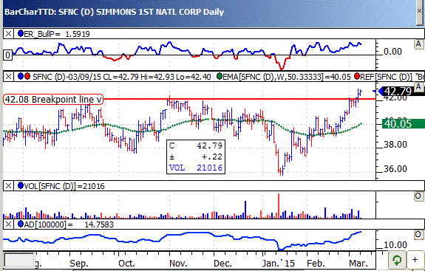Image resolution: width=425 pixels, height=271 pixels.
Task: Click the time axis scroll thumb box
Action: [x=19, y=260]
